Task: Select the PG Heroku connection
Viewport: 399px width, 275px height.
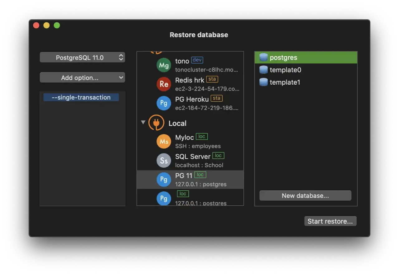Action: [x=190, y=103]
